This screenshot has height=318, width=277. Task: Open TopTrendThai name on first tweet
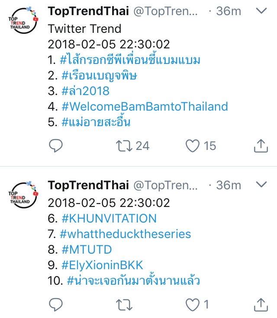88,11
